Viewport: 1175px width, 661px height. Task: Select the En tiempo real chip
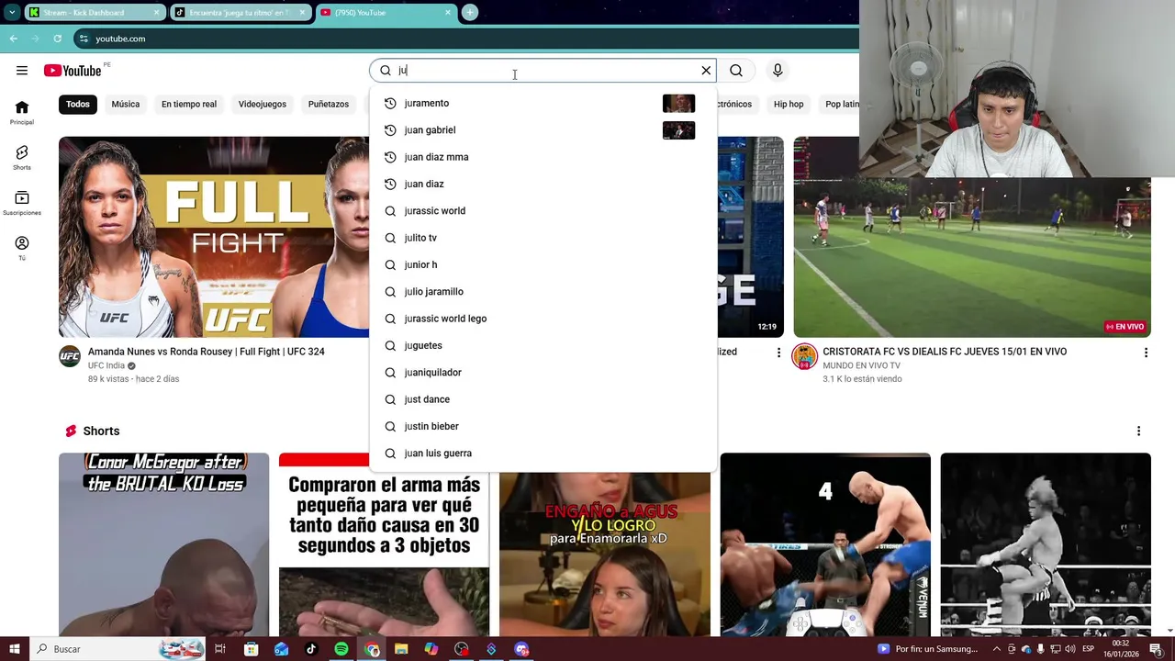click(189, 104)
